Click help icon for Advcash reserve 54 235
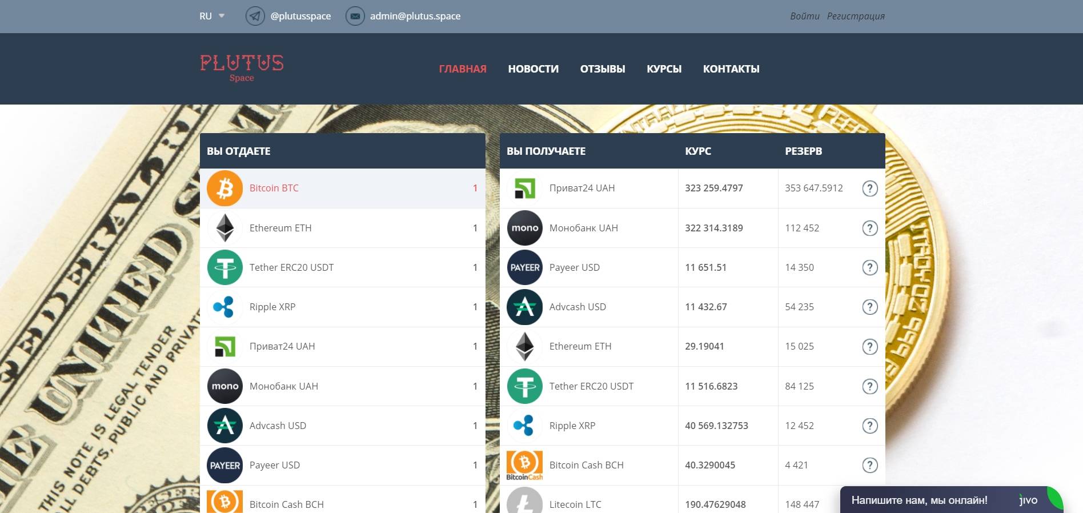1083x513 pixels. point(870,307)
